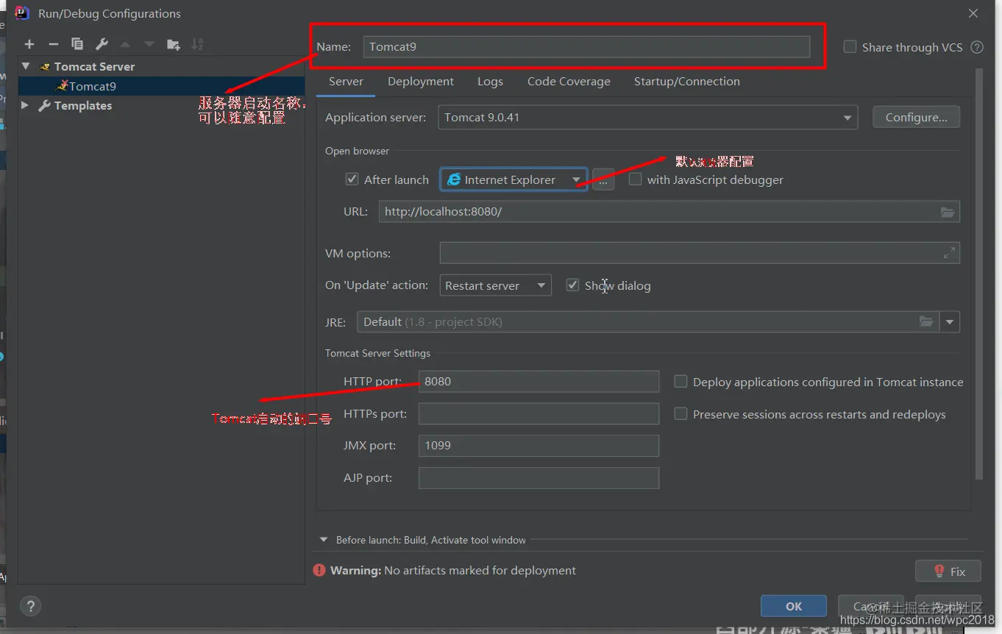Enable with JavaScript debugger checkbox

[x=635, y=179]
